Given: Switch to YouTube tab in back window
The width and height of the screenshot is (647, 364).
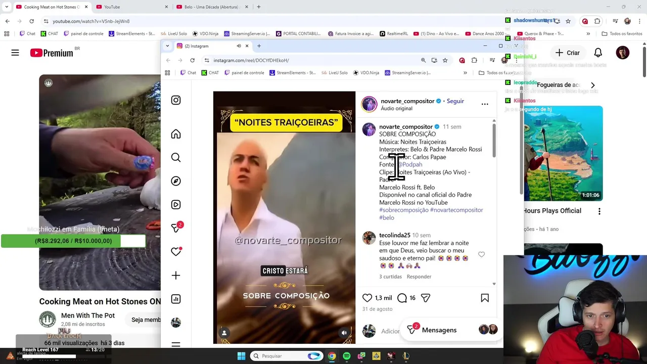Looking at the screenshot, I should pos(131,7).
